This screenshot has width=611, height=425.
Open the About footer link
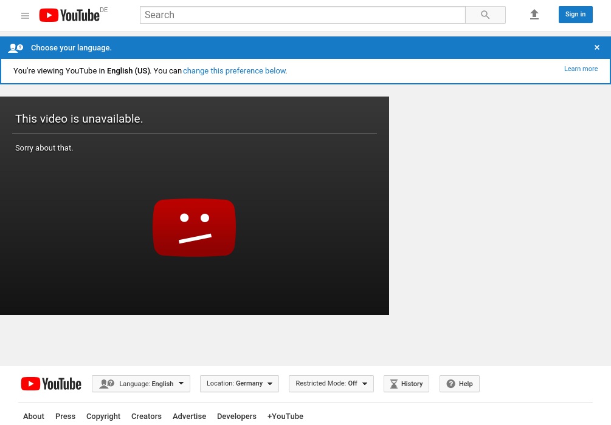(33, 416)
